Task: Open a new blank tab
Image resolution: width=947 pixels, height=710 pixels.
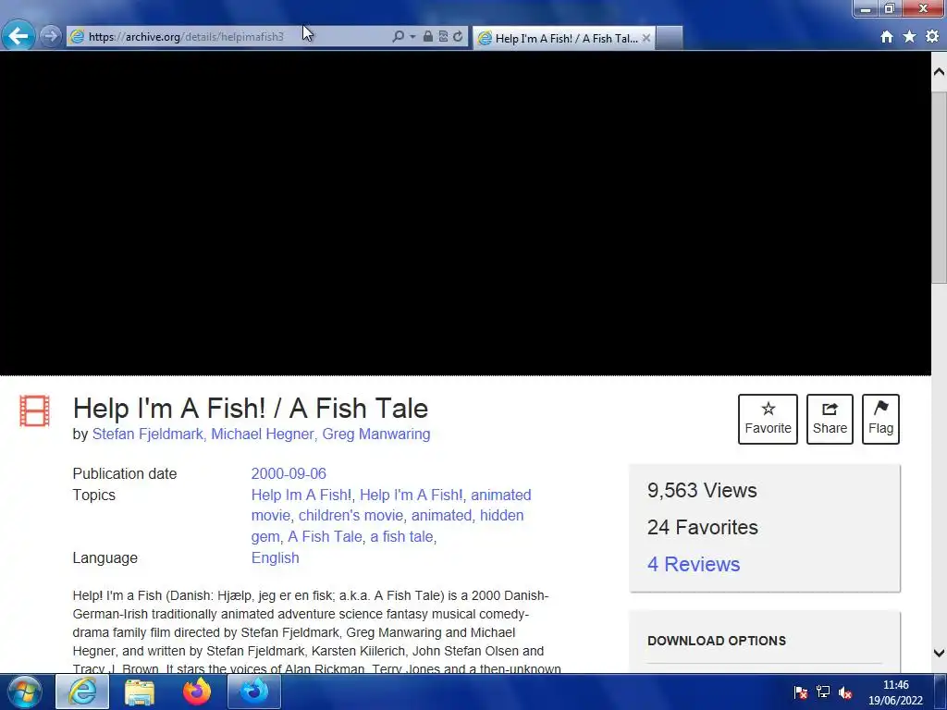Action: (x=669, y=38)
